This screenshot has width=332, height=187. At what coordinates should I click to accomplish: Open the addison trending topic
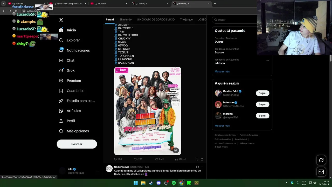220,63
